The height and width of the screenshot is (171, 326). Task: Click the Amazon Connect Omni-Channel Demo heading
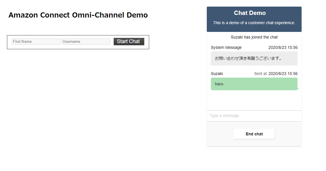tap(78, 15)
